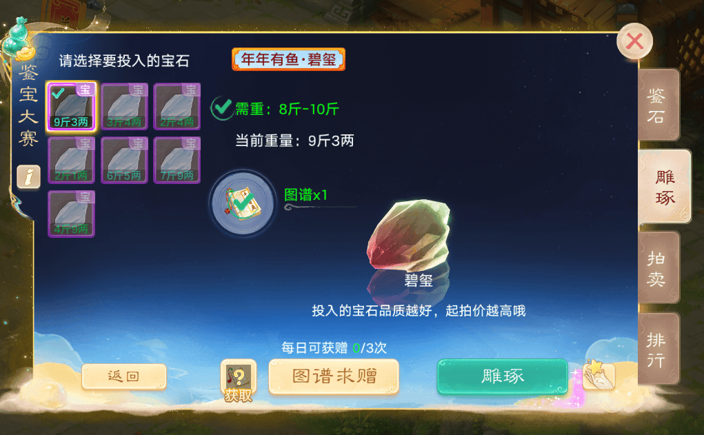Pick the 2斤1两 gemstone
Viewport: 704px width, 435px height.
pyautogui.click(x=71, y=160)
